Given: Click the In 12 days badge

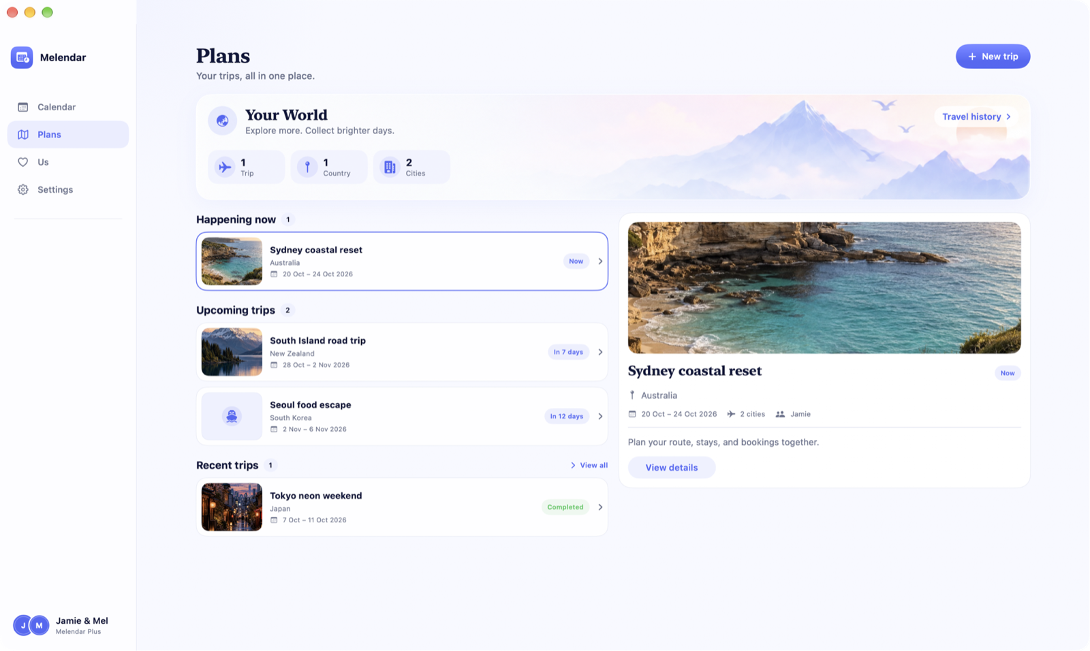Looking at the screenshot, I should 567,416.
